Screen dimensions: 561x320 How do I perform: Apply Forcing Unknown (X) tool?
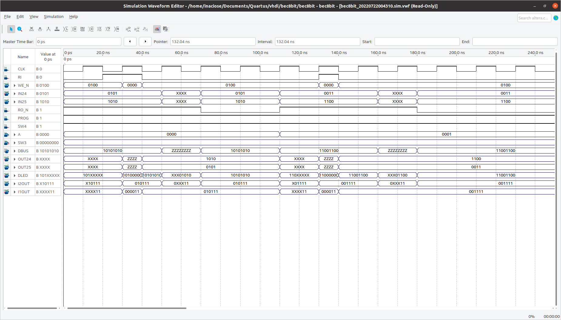[32, 29]
